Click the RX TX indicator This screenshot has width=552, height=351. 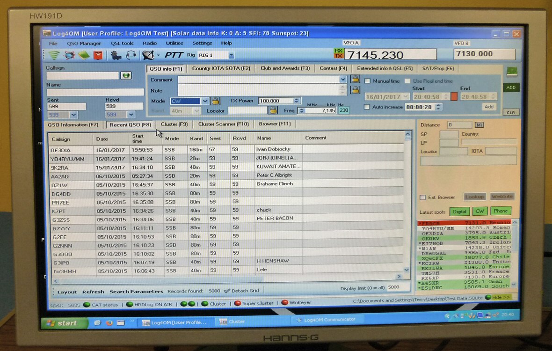point(338,53)
